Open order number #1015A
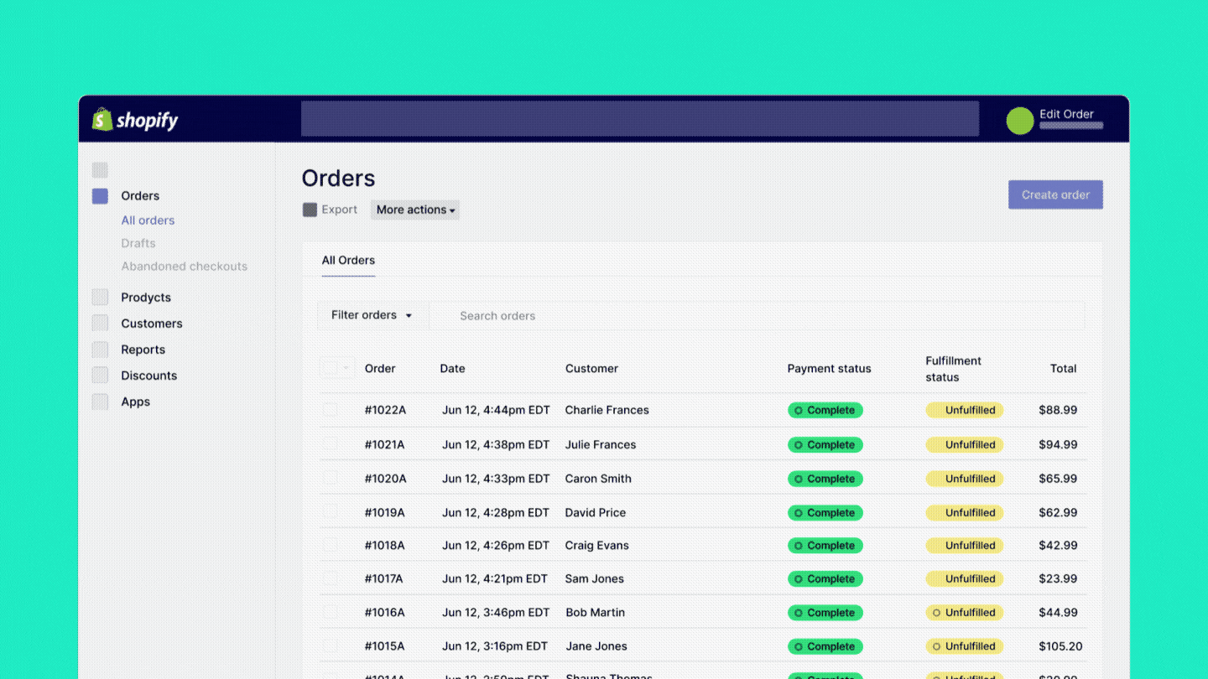This screenshot has height=679, width=1208. coord(385,646)
